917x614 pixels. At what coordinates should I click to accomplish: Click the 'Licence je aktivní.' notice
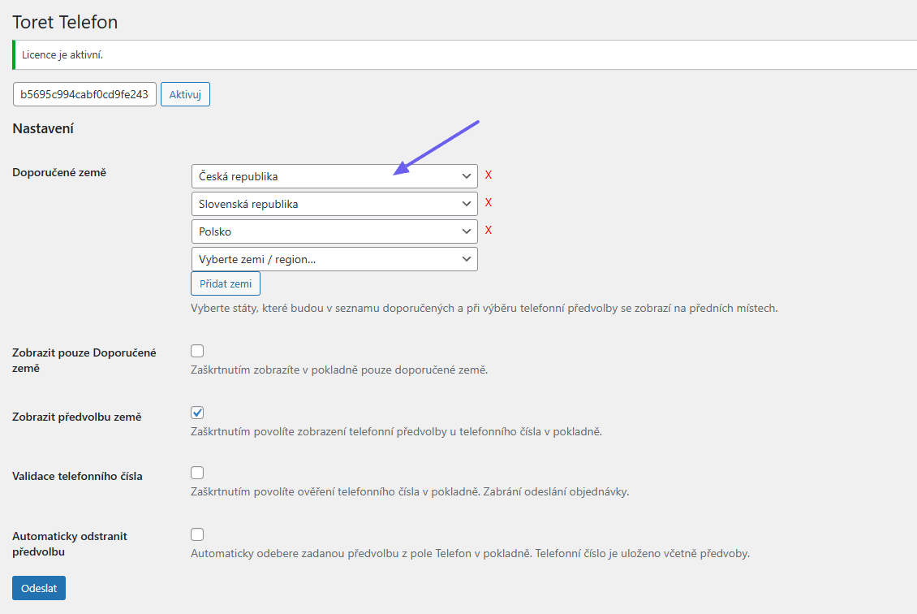point(63,55)
